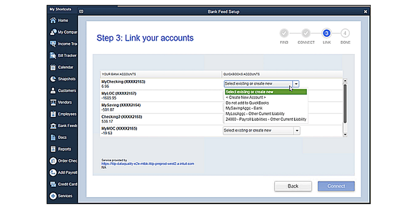418x209 pixels.
Task: Open the Bill Tracker icon
Action: pos(53,55)
